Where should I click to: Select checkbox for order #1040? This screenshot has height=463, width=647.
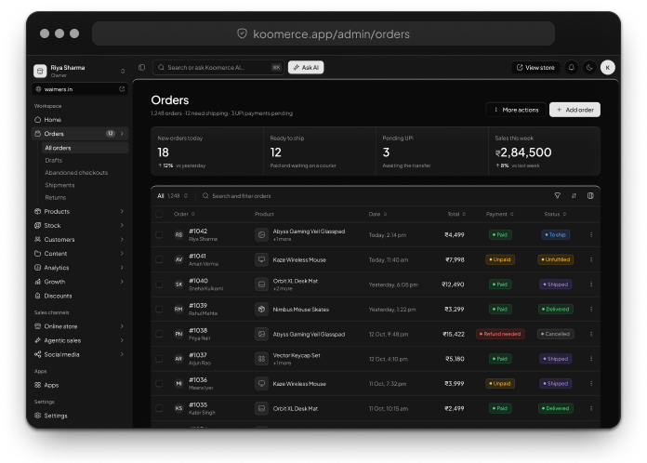159,284
